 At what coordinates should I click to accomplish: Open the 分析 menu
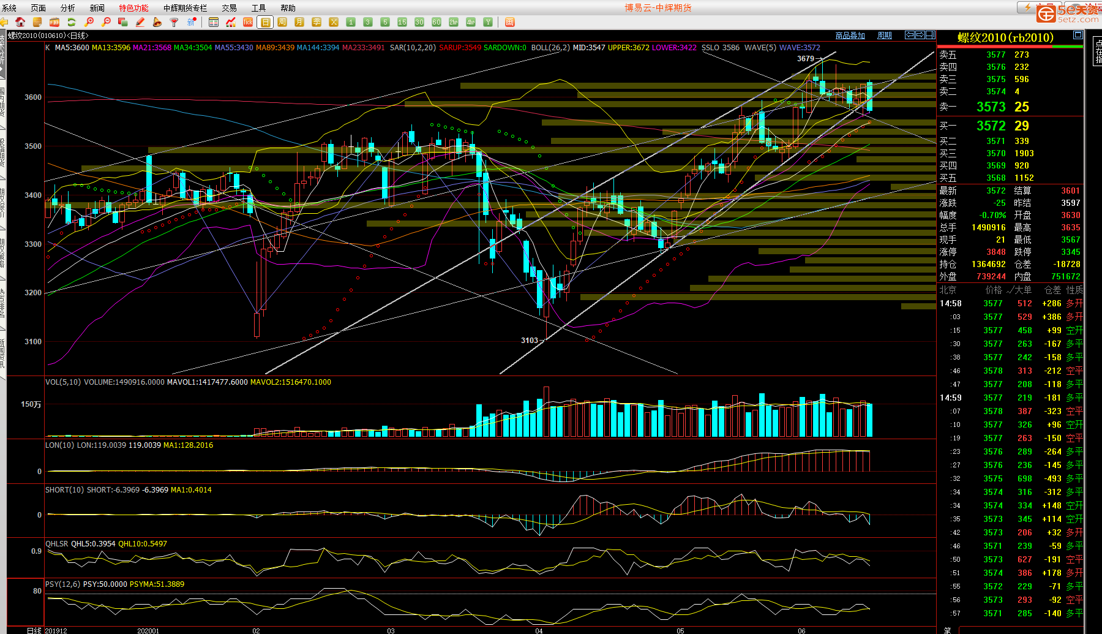click(68, 8)
